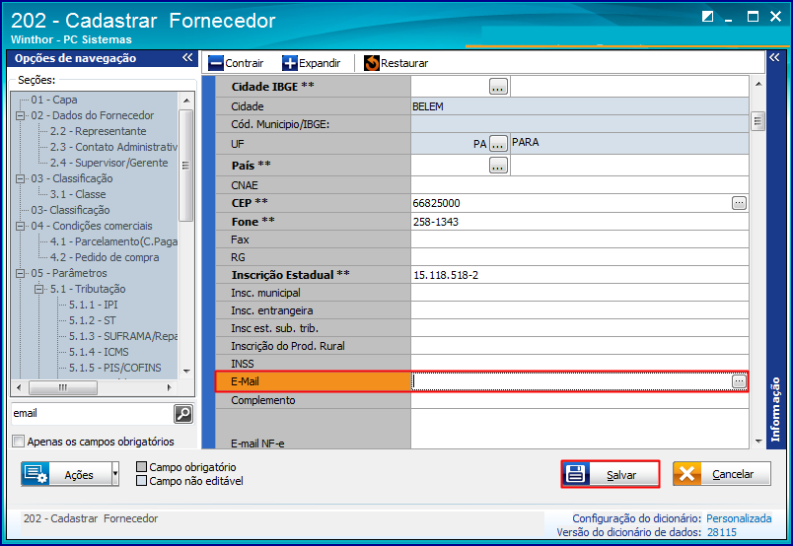Image resolution: width=793 pixels, height=546 pixels.
Task: Toggle Apenas os campos obrigatórios checkbox
Action: (18, 442)
